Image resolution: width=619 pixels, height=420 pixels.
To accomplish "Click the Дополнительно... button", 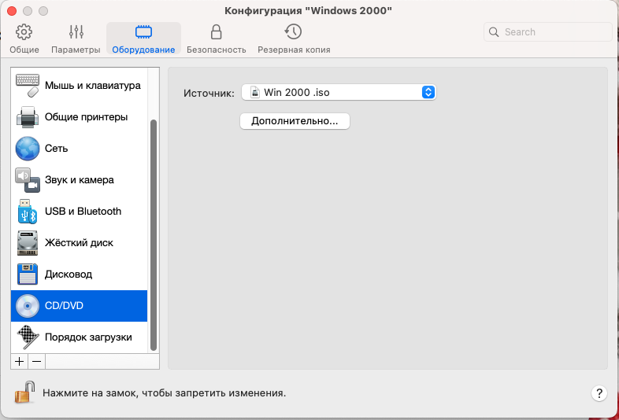I will pyautogui.click(x=295, y=122).
